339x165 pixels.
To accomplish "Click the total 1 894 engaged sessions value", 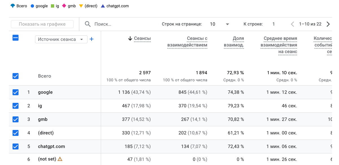I will [x=201, y=73].
